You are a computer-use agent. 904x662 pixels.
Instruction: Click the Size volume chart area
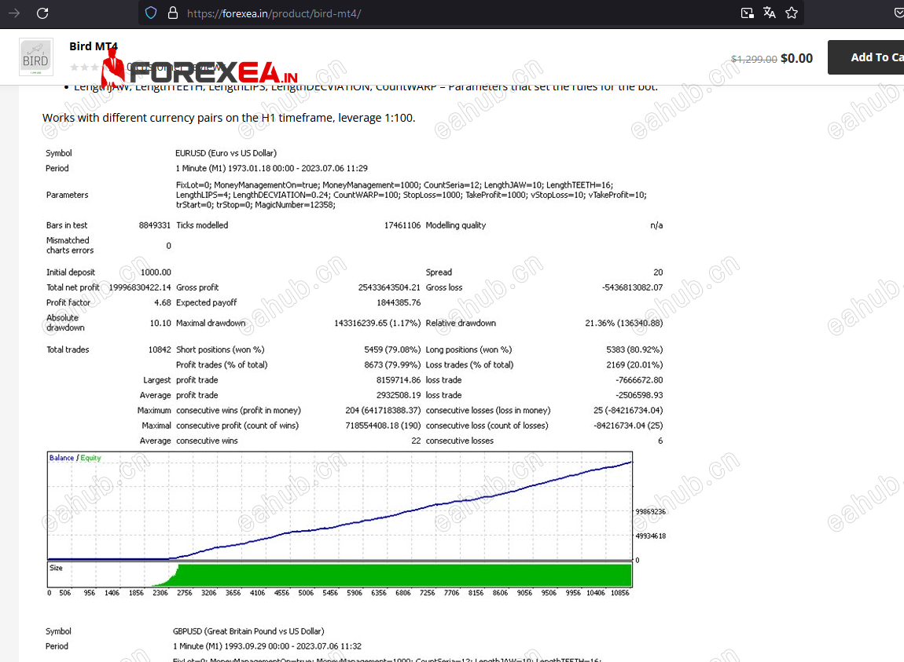point(340,574)
